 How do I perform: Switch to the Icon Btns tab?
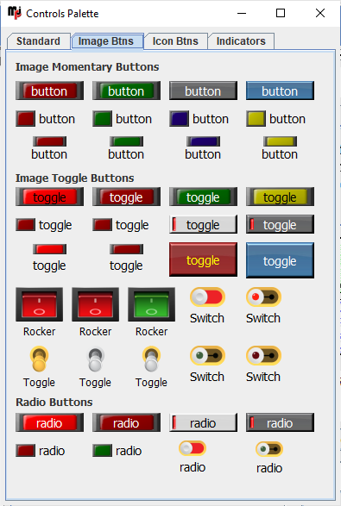point(175,41)
